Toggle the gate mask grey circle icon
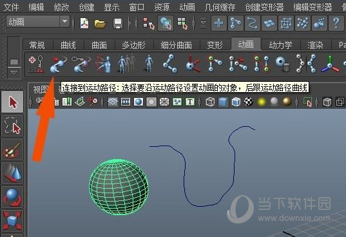Viewport: 346px width, 237px height. point(151,102)
